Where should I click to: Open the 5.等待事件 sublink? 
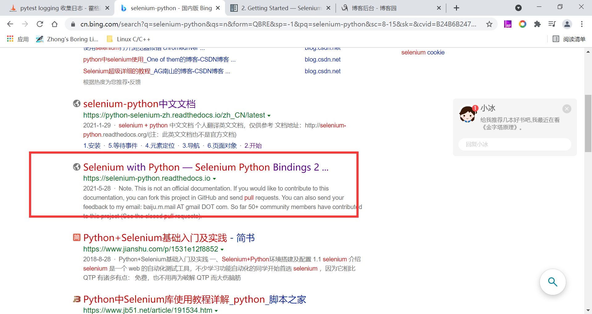pyautogui.click(x=123, y=146)
